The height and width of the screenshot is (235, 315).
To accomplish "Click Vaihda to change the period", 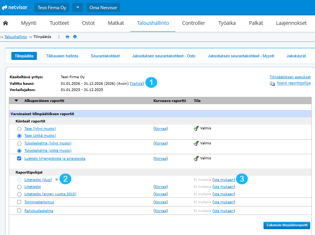I will tap(137, 84).
